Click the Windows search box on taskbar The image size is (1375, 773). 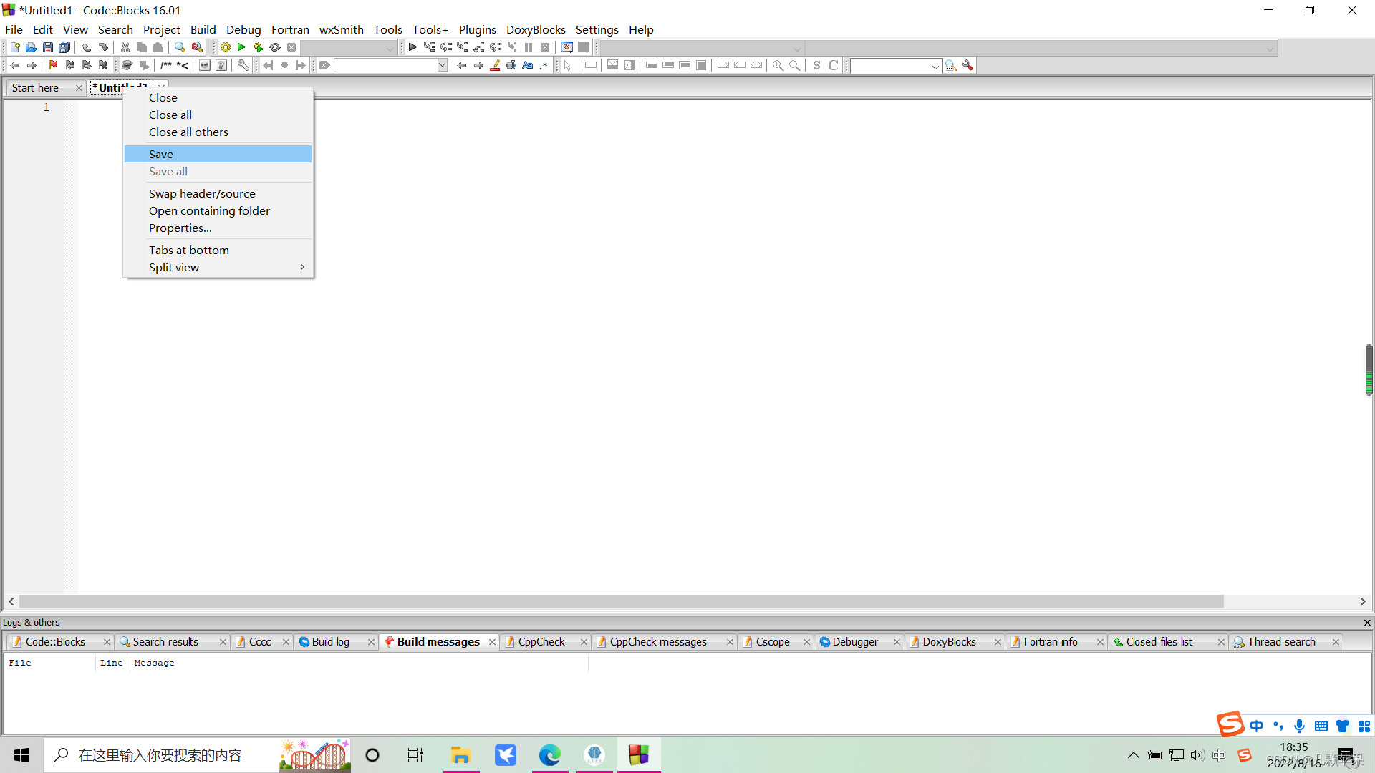[x=197, y=755]
